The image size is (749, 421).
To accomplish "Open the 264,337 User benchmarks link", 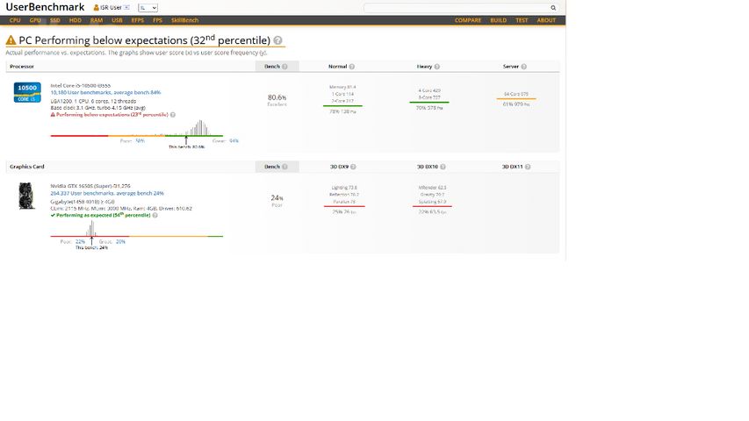I will tap(107, 193).
